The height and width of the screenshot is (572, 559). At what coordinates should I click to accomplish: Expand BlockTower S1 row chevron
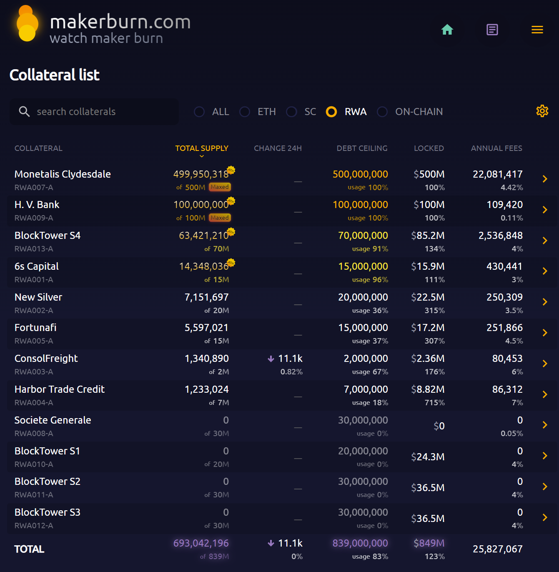click(545, 456)
